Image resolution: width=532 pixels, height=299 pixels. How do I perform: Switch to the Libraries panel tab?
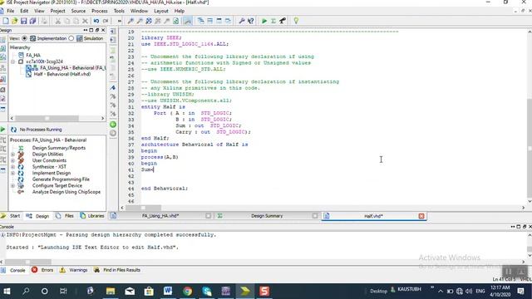click(x=92, y=216)
